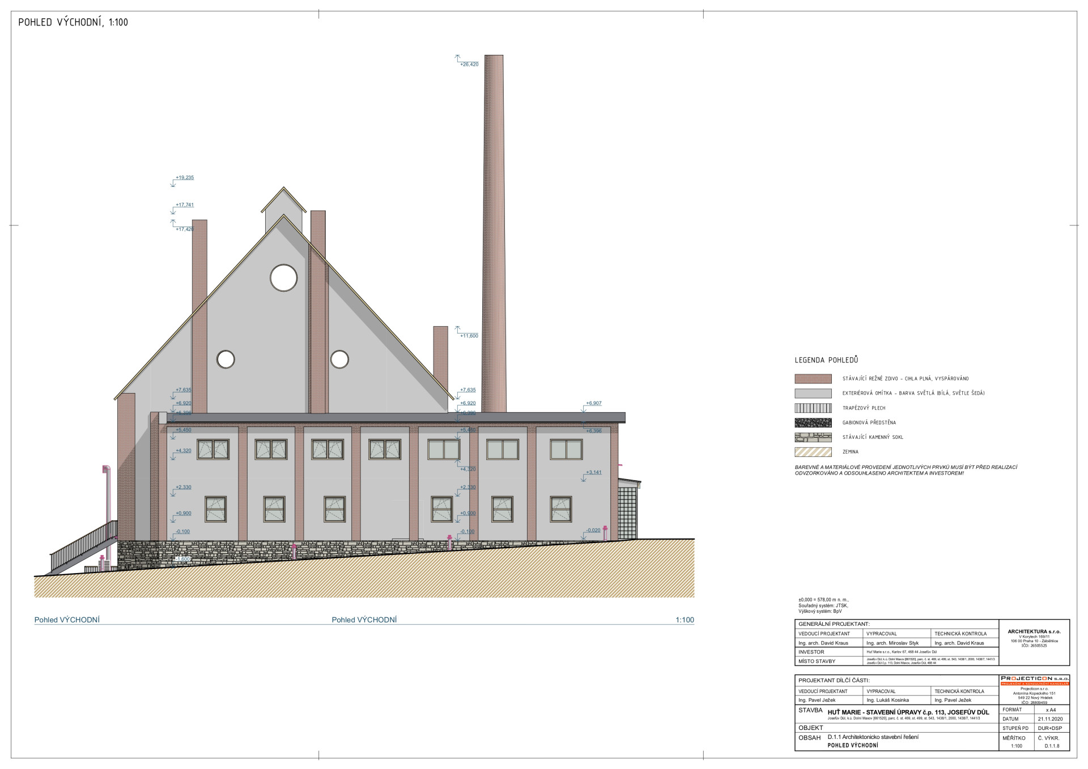
Task: Click the ARCHITEKTURA s.r.o. company text
Action: tap(1034, 631)
